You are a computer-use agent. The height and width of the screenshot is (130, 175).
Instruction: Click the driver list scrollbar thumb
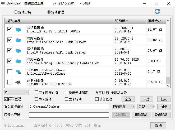click(x=168, y=80)
